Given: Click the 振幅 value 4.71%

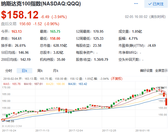Looking at the screenshot, I should (133, 38).
